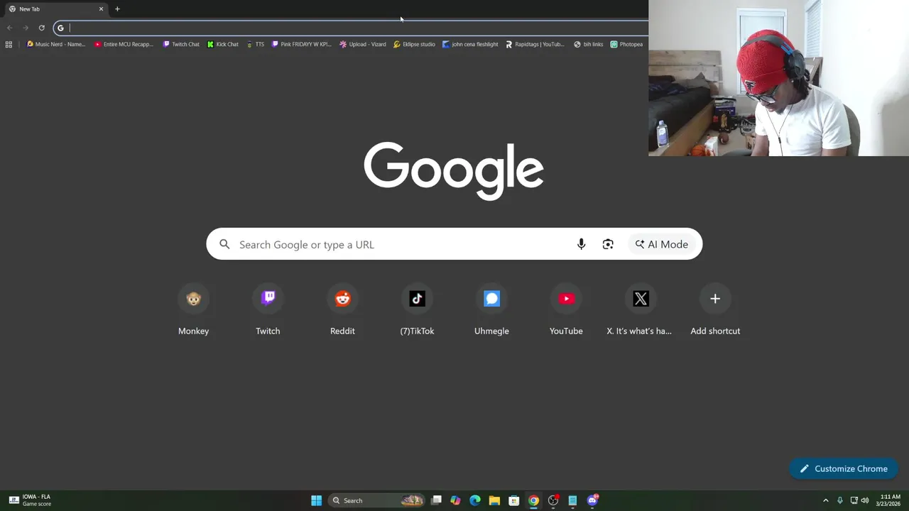
Task: Open the Uhmegle shortcut tile
Action: [x=491, y=311]
